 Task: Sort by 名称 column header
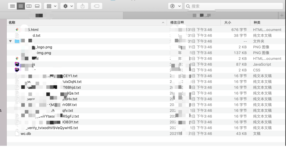[12, 22]
